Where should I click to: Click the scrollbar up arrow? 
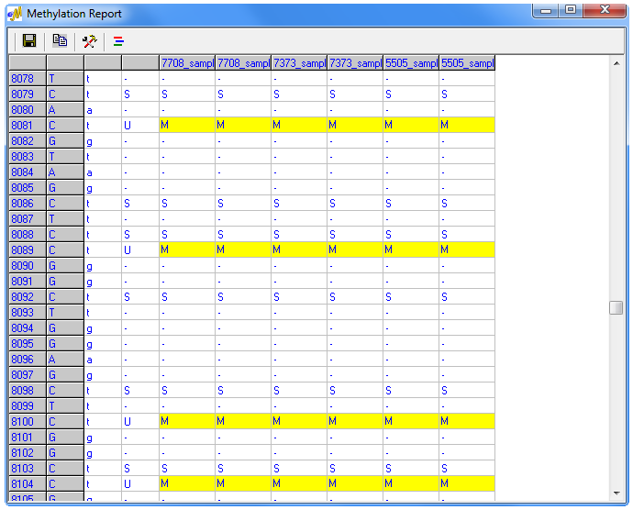click(616, 63)
